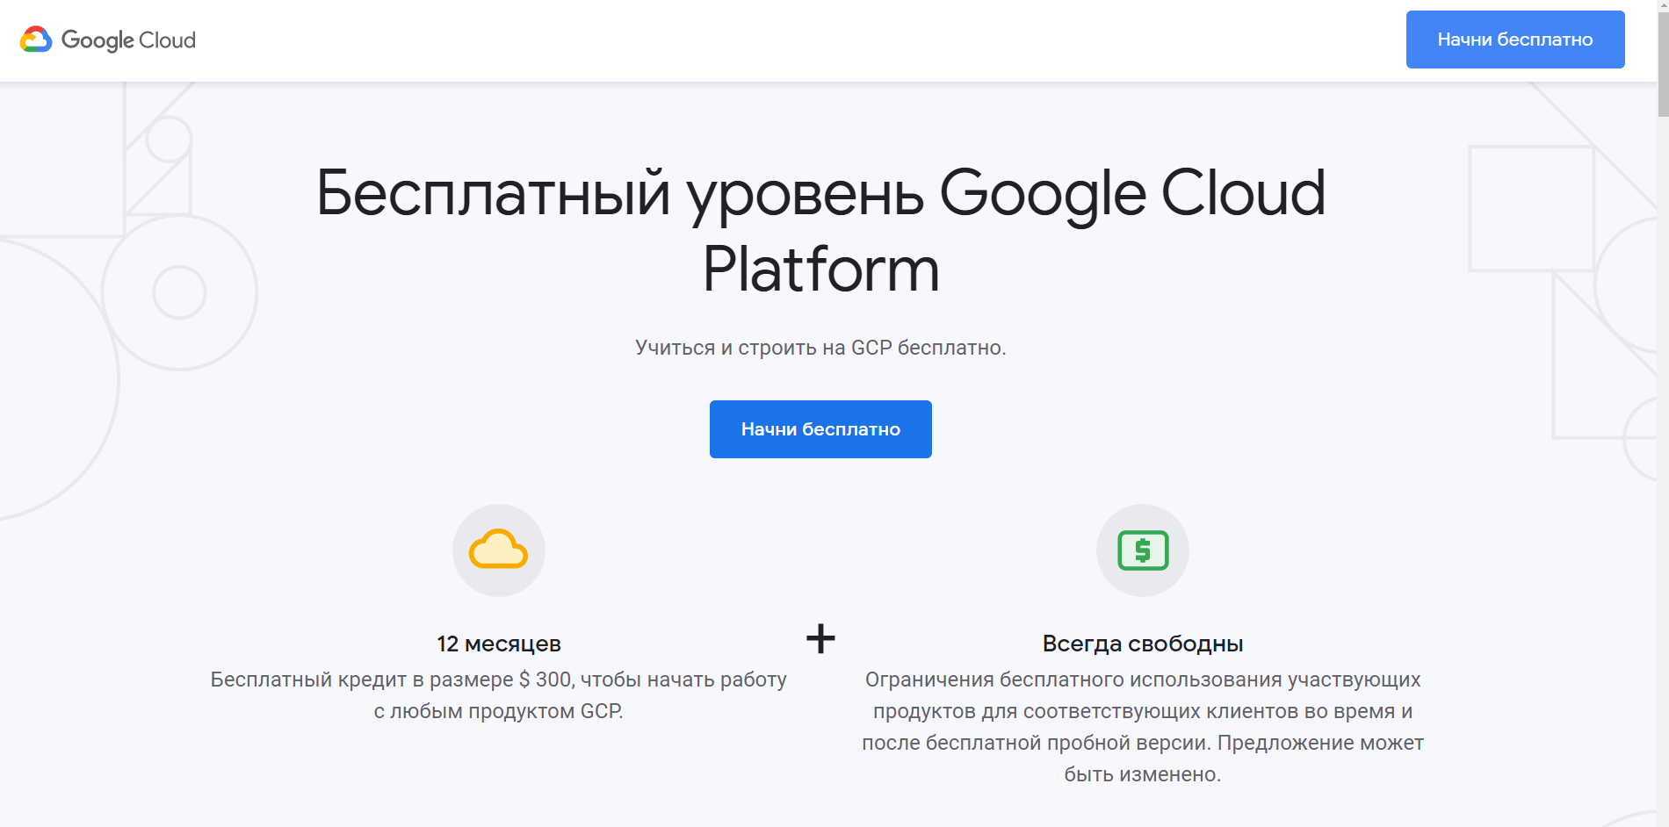Click the 'Ограничения бесплатного использования' description paragraph

1143,727
